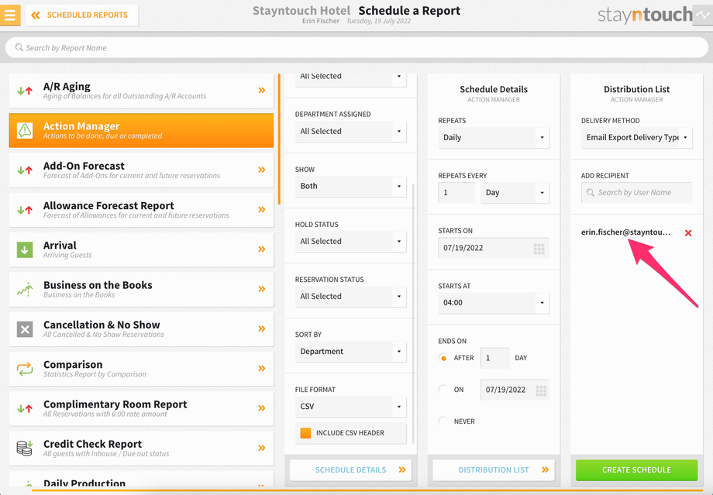Click the Credit Check Report coins icon

pos(25,449)
